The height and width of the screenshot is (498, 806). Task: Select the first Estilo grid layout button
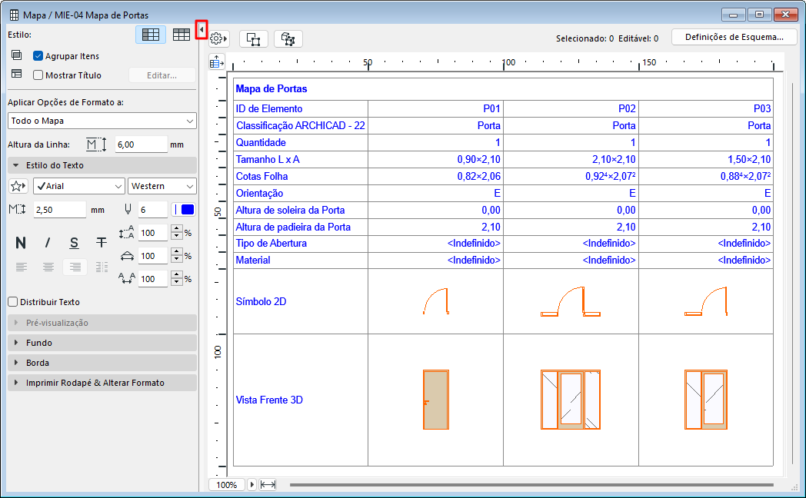click(151, 35)
